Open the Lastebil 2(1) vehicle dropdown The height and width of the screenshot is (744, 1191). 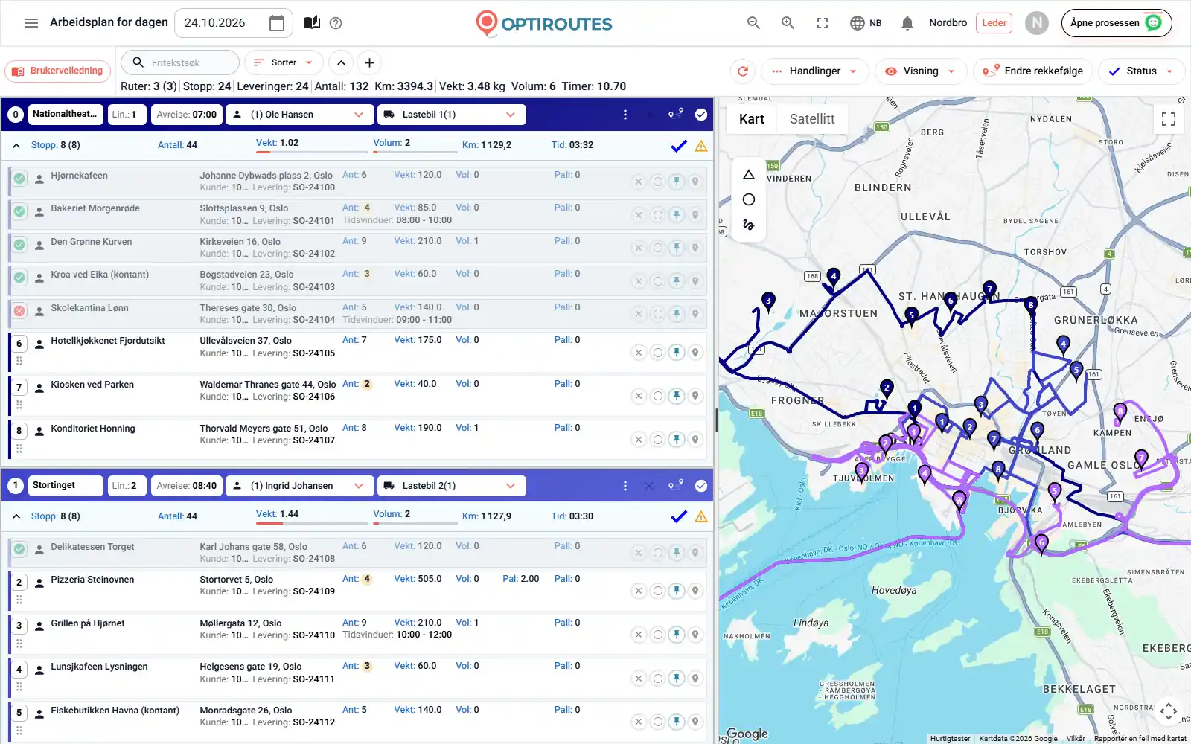click(x=451, y=486)
